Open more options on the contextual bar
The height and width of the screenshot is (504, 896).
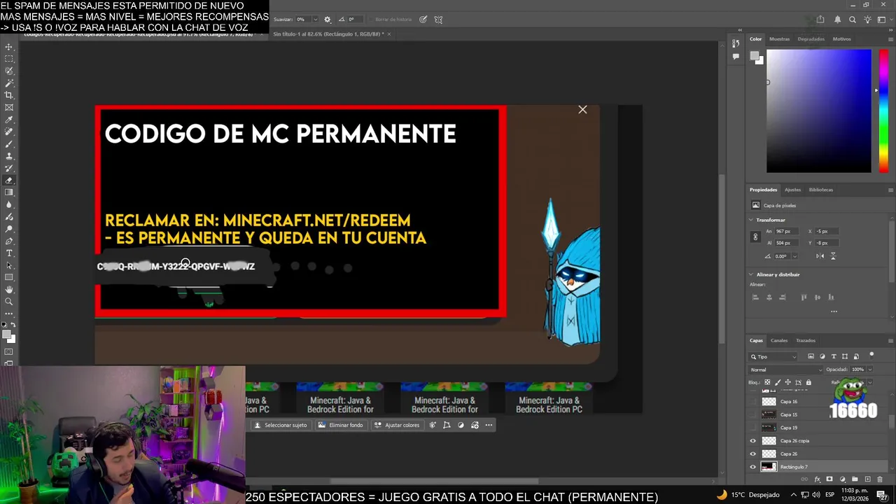(x=489, y=425)
